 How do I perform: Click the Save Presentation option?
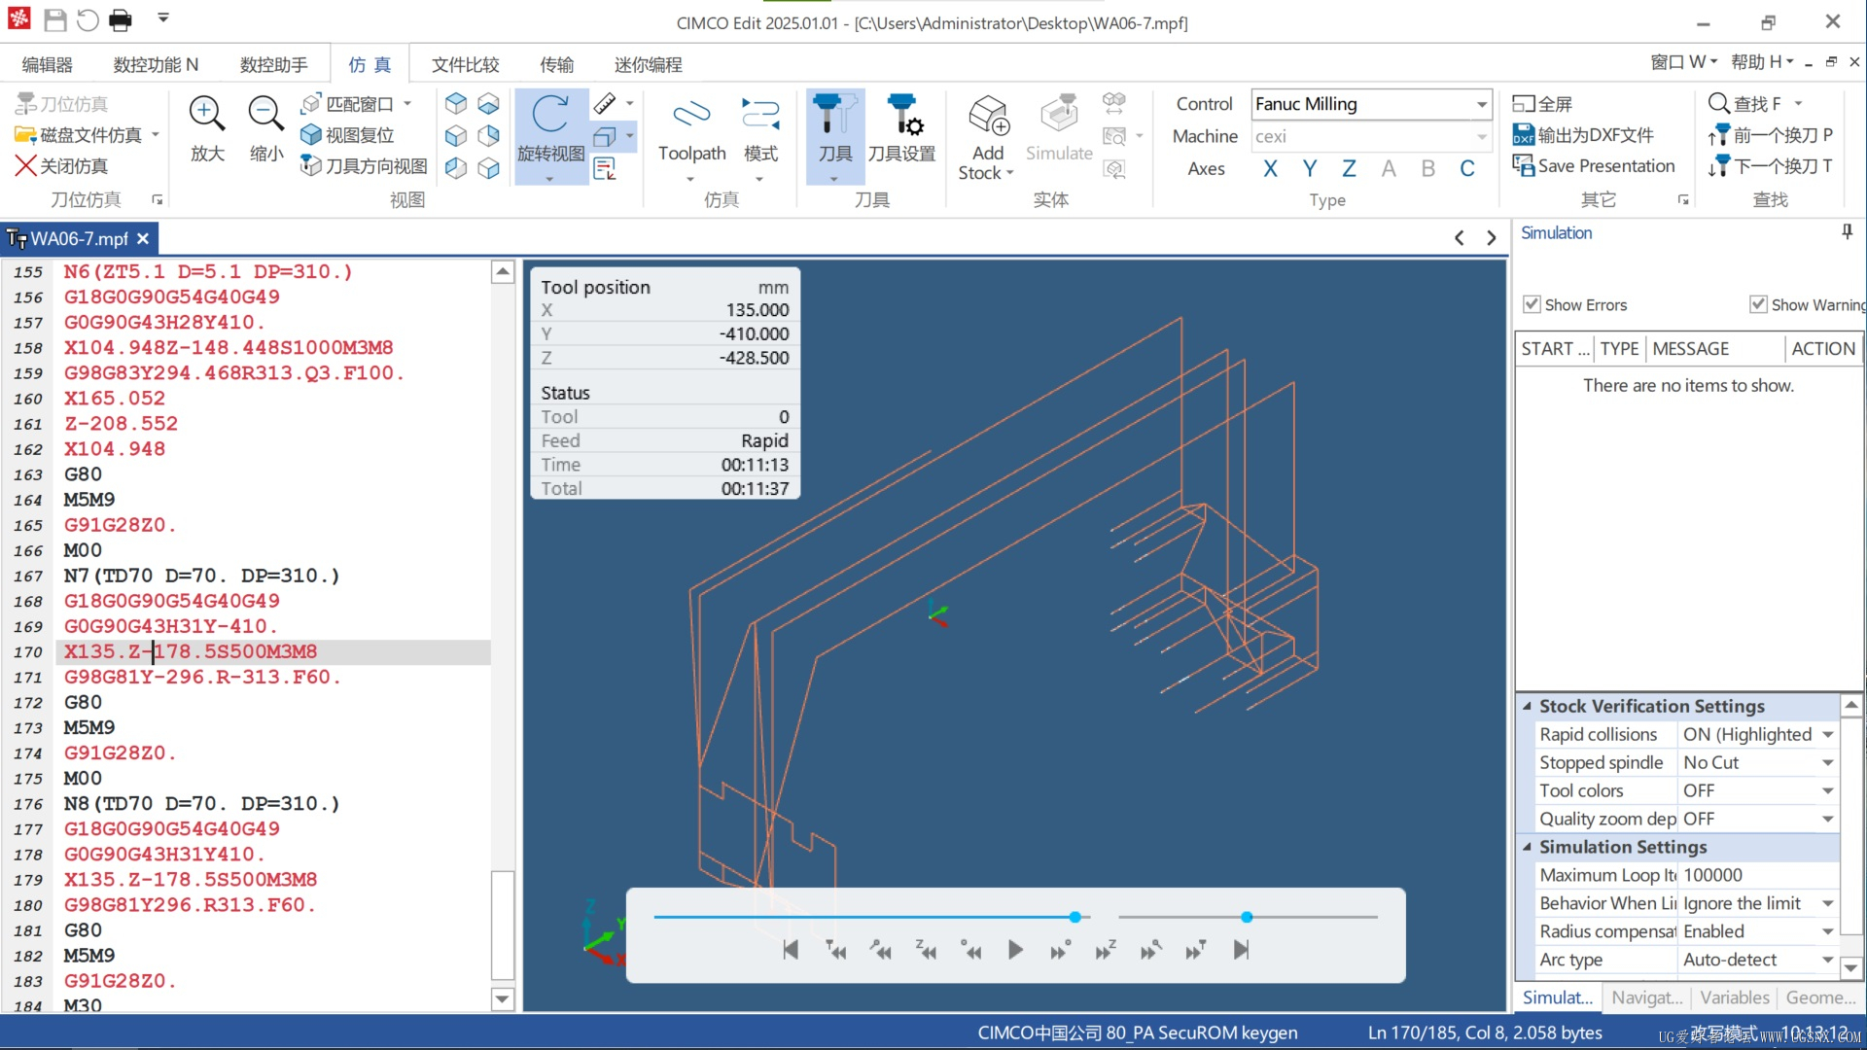(x=1594, y=166)
